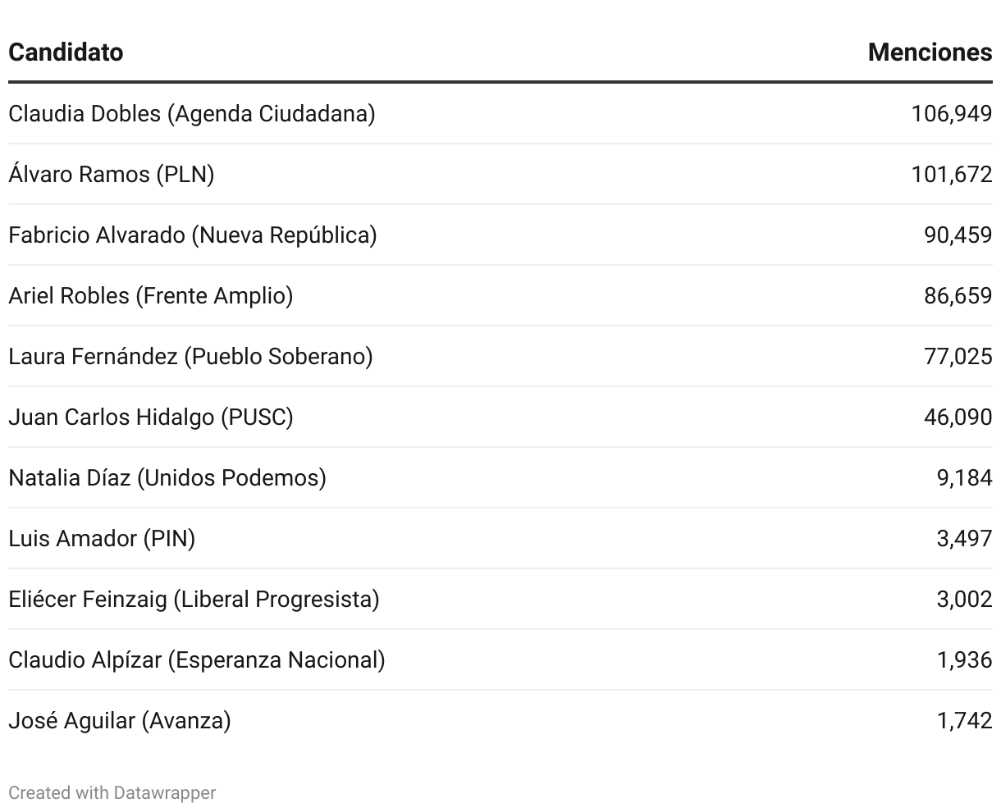Screen dimensions: 1001x812
Task: Click the 106,949 mentions value
Action: 951,113
